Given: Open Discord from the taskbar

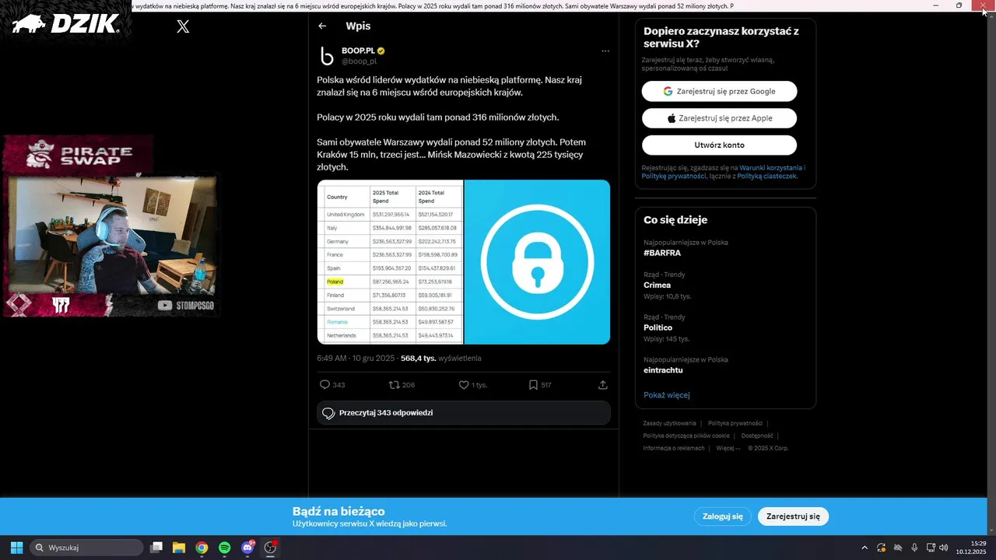Looking at the screenshot, I should click(x=247, y=548).
